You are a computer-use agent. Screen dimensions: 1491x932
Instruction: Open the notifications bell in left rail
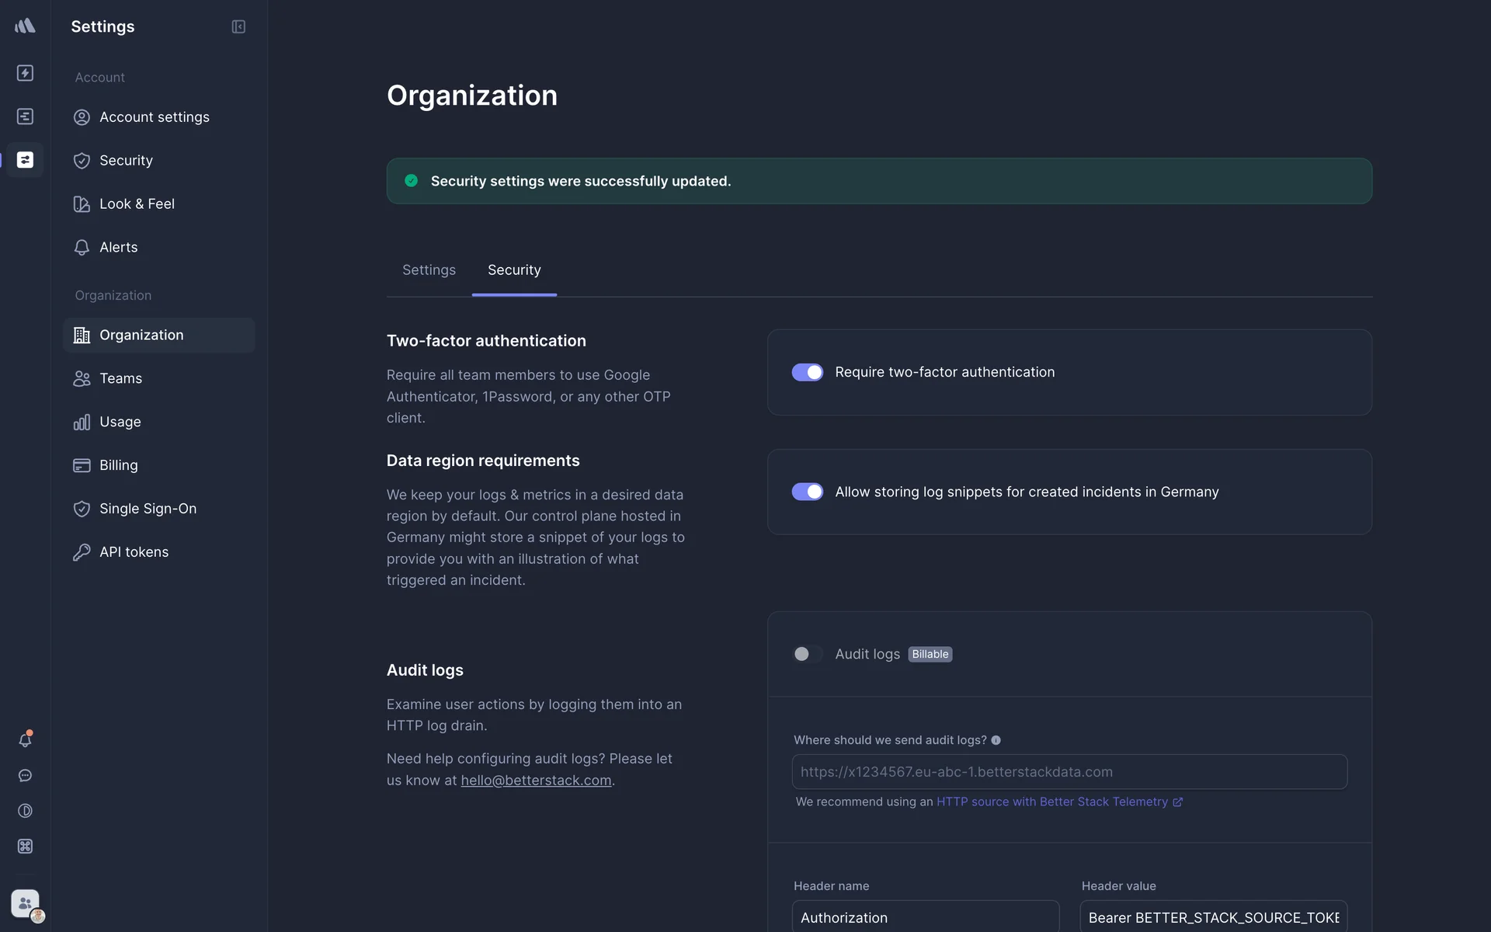click(x=25, y=740)
